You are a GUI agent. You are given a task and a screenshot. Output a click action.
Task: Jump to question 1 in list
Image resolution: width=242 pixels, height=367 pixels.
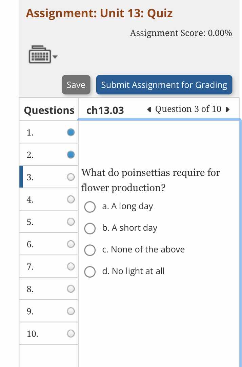(31, 133)
